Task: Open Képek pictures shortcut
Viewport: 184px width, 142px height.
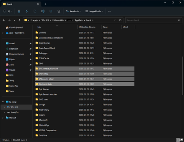Action: point(10,59)
